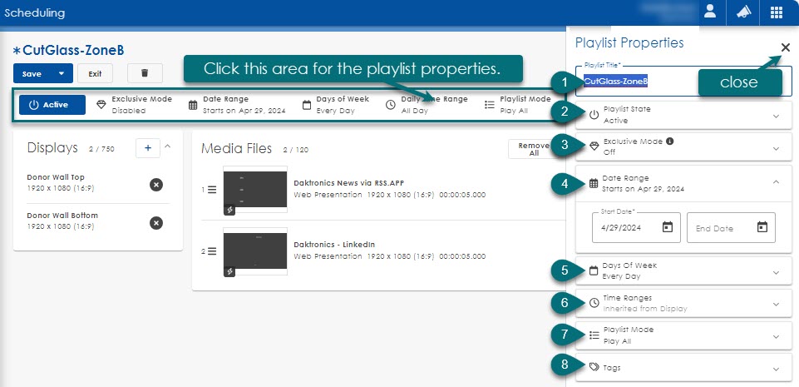The height and width of the screenshot is (387, 799).
Task: Open the apps grid icon
Action: click(776, 12)
